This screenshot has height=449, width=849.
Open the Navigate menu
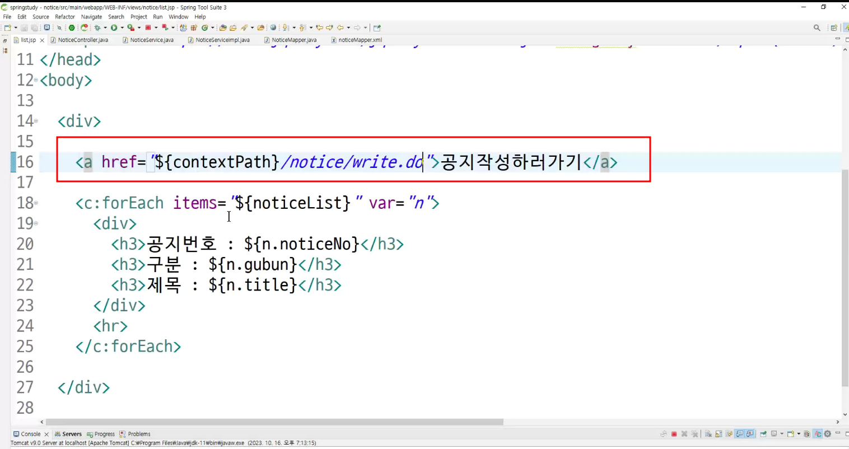coord(91,17)
